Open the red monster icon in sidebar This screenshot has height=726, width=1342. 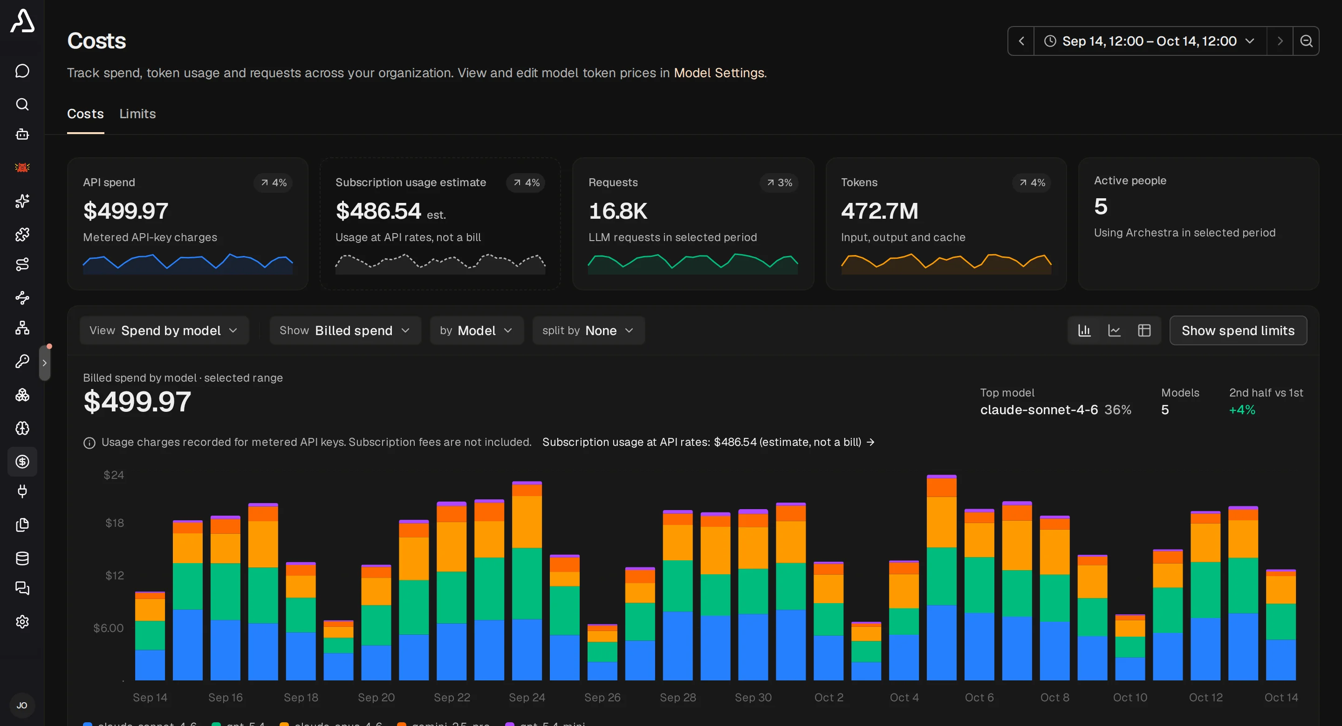22,168
